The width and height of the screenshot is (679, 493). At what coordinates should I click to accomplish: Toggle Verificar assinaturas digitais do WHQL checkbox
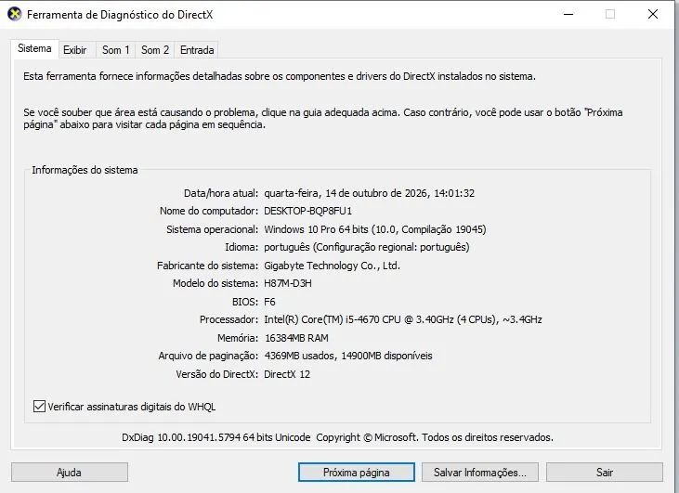tap(39, 407)
